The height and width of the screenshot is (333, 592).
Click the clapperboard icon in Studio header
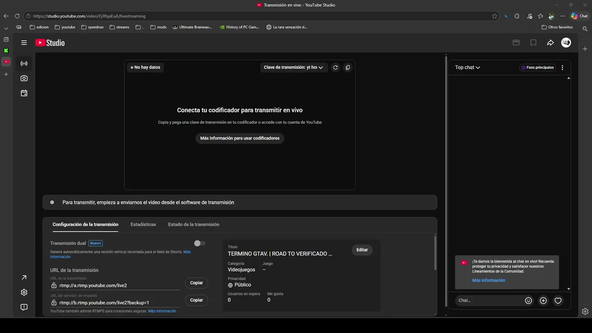coord(516,43)
